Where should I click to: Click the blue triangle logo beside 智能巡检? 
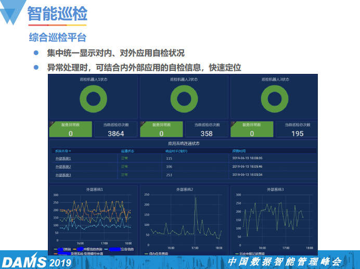click(12, 14)
